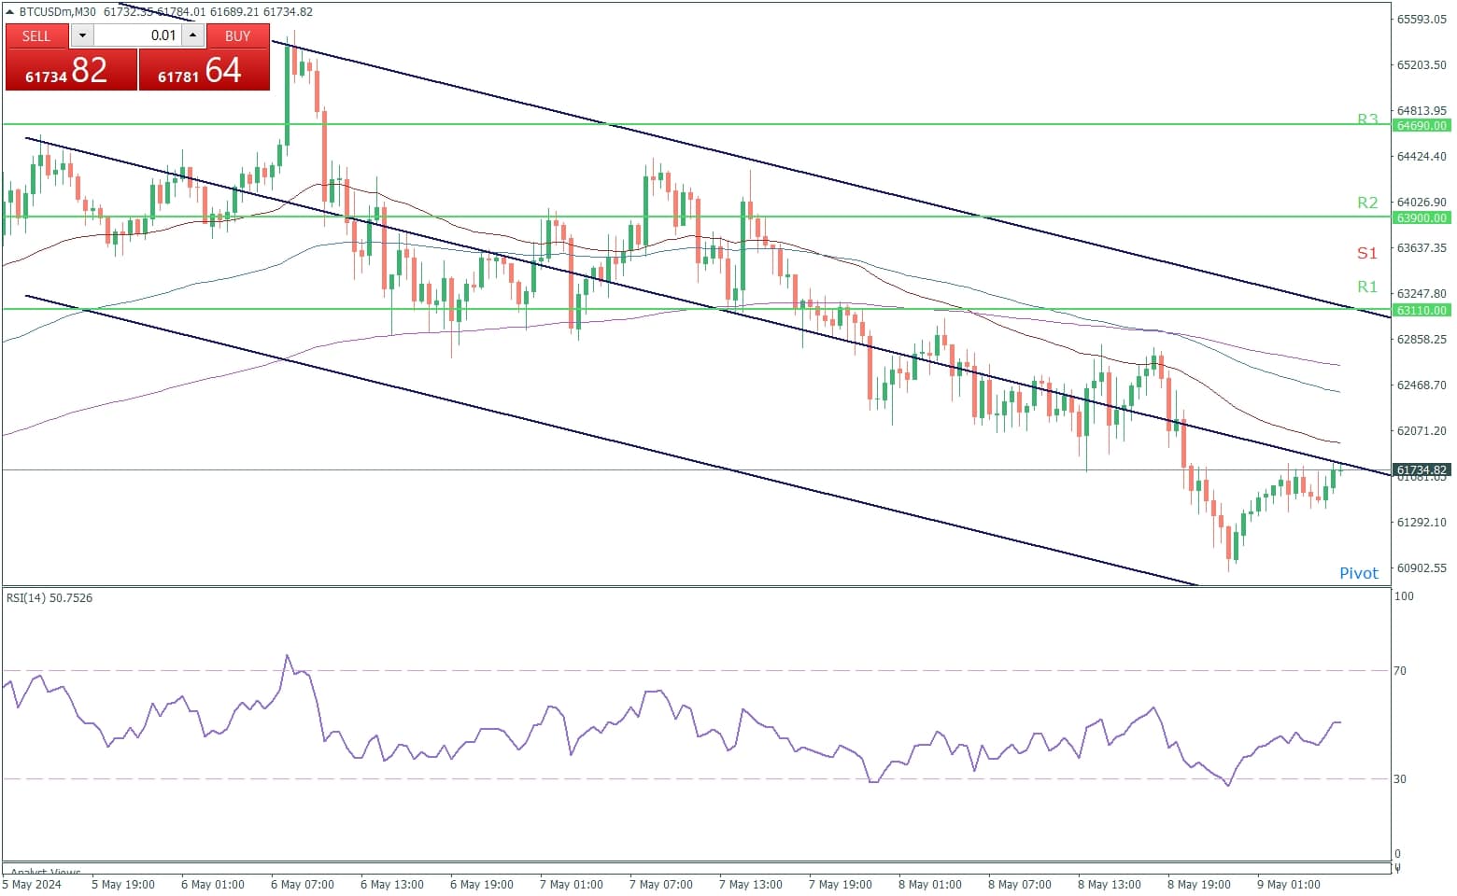
Task: Select the R1 resistance label
Action: 1367,287
